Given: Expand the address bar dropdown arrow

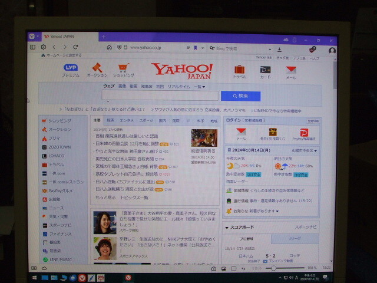Looking at the screenshot, I should (x=203, y=48).
